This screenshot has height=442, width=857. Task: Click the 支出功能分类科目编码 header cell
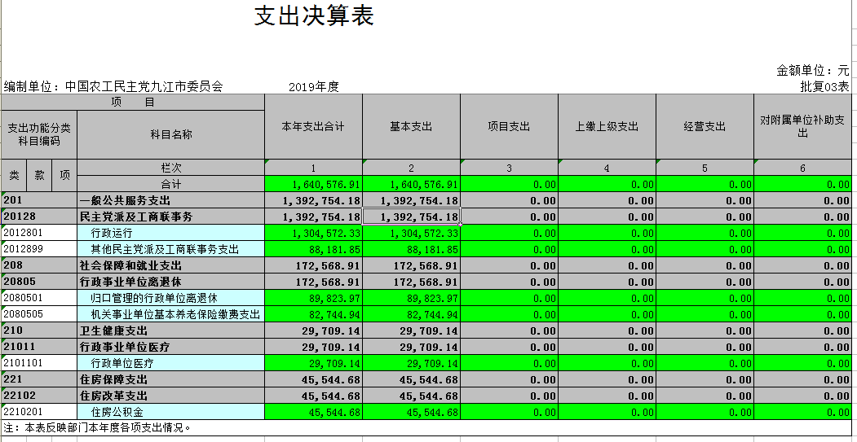[39, 135]
